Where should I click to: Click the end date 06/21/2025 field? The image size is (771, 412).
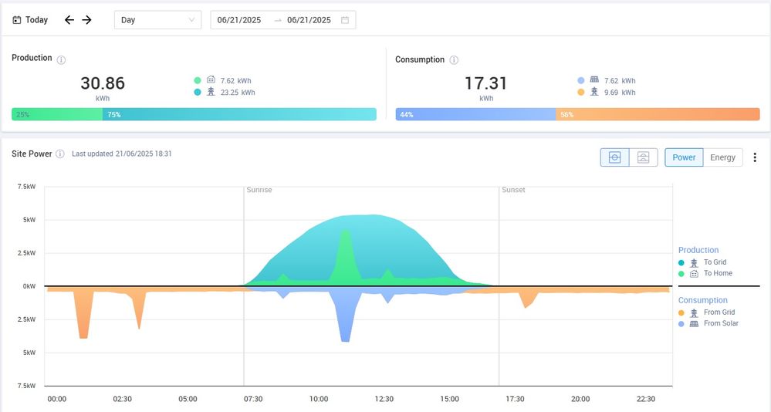(x=309, y=20)
